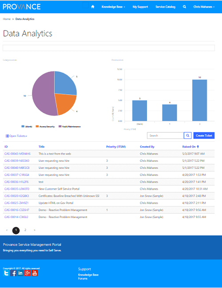The height and width of the screenshot is (288, 222).
Task: Click the Raised On sort arrow
Action: tap(198, 147)
